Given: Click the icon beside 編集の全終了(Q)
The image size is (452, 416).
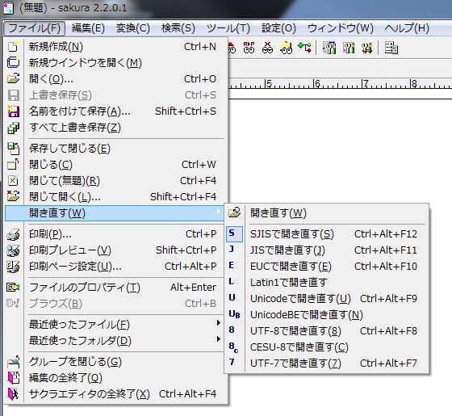Looking at the screenshot, I should [13, 378].
